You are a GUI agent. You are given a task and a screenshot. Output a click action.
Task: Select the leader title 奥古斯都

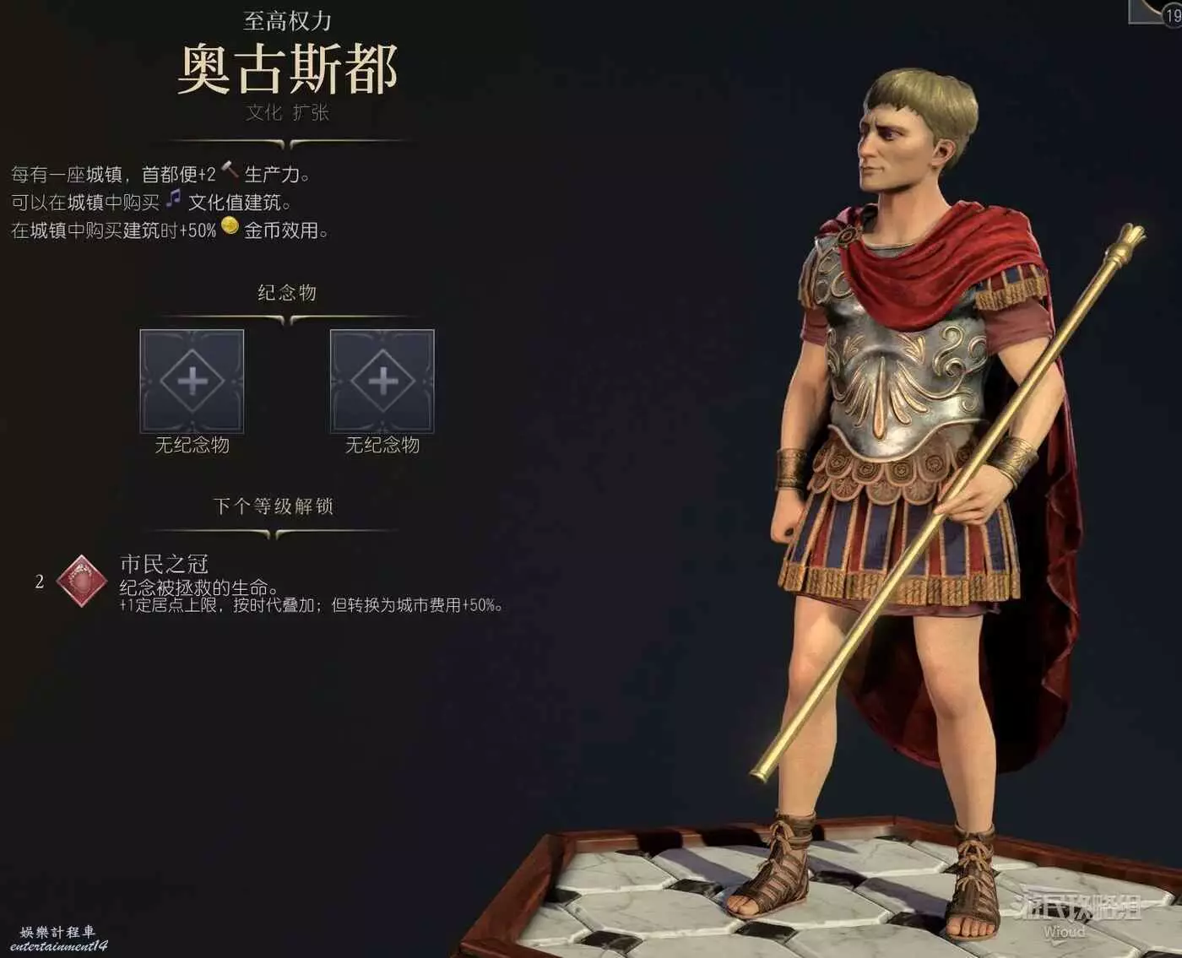287,69
